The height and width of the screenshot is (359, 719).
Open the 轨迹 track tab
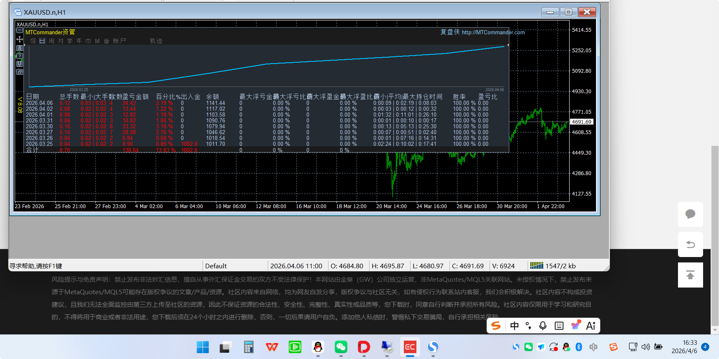(156, 41)
